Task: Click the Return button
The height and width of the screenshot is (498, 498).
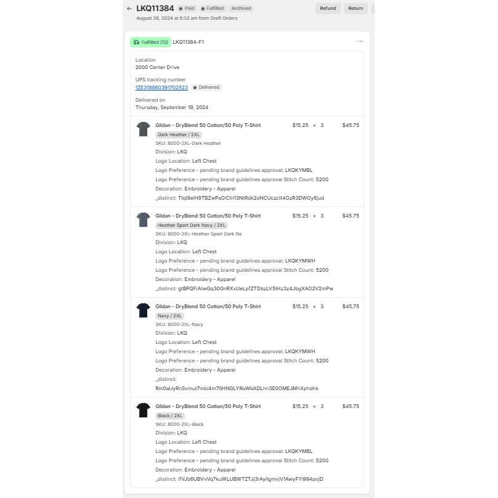Action: click(356, 8)
